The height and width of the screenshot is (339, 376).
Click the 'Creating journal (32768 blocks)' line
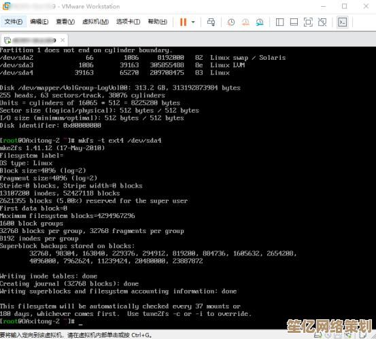pyautogui.click(x=69, y=284)
